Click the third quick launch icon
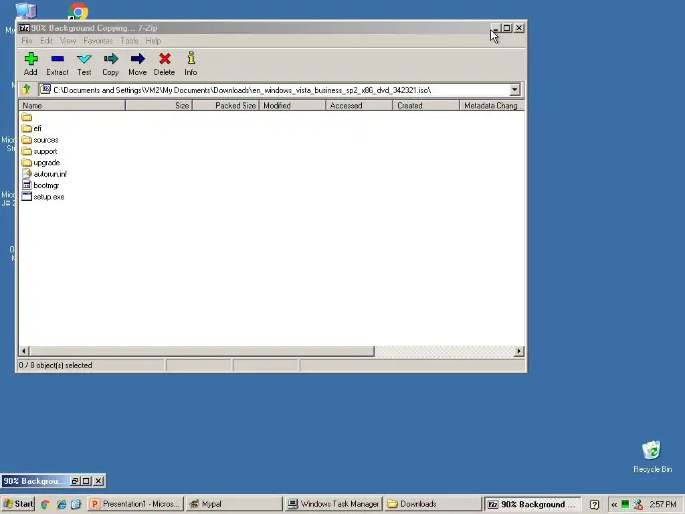The image size is (685, 514). click(76, 505)
